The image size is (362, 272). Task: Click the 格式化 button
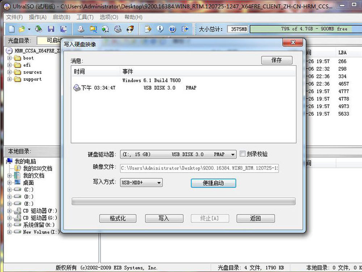click(x=118, y=218)
